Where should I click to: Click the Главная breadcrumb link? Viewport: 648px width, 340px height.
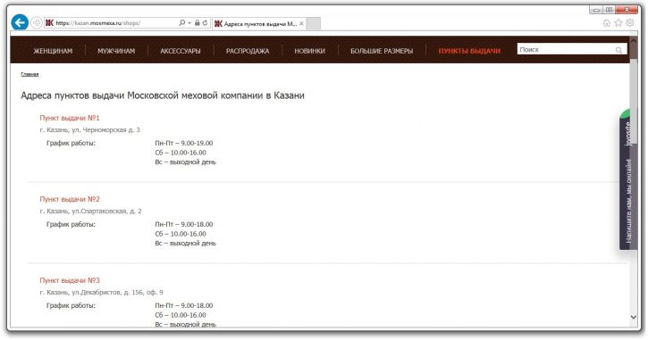29,74
